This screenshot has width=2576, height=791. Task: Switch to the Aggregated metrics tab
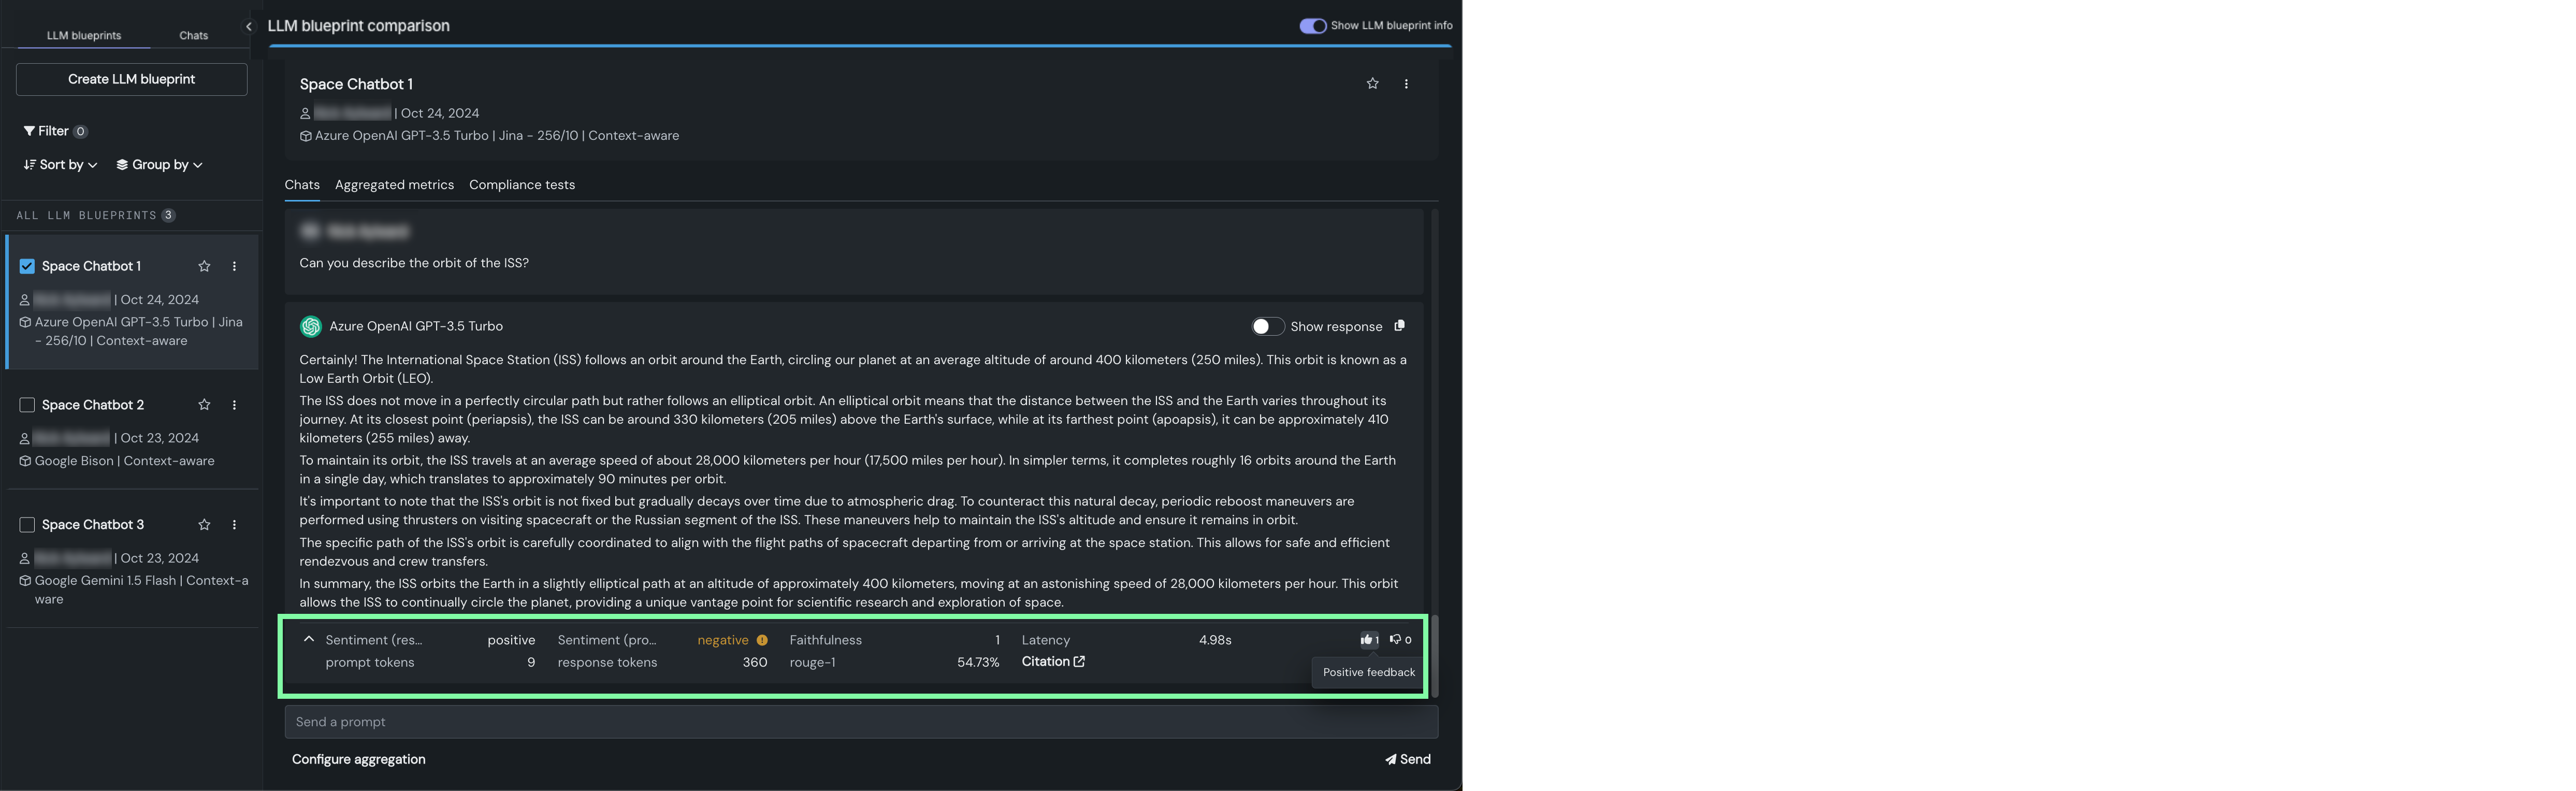pos(394,185)
